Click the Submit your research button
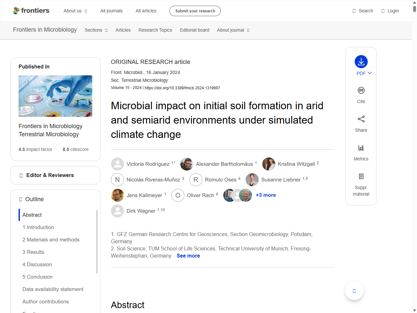Viewport: 417px width, 313px height. point(195,11)
